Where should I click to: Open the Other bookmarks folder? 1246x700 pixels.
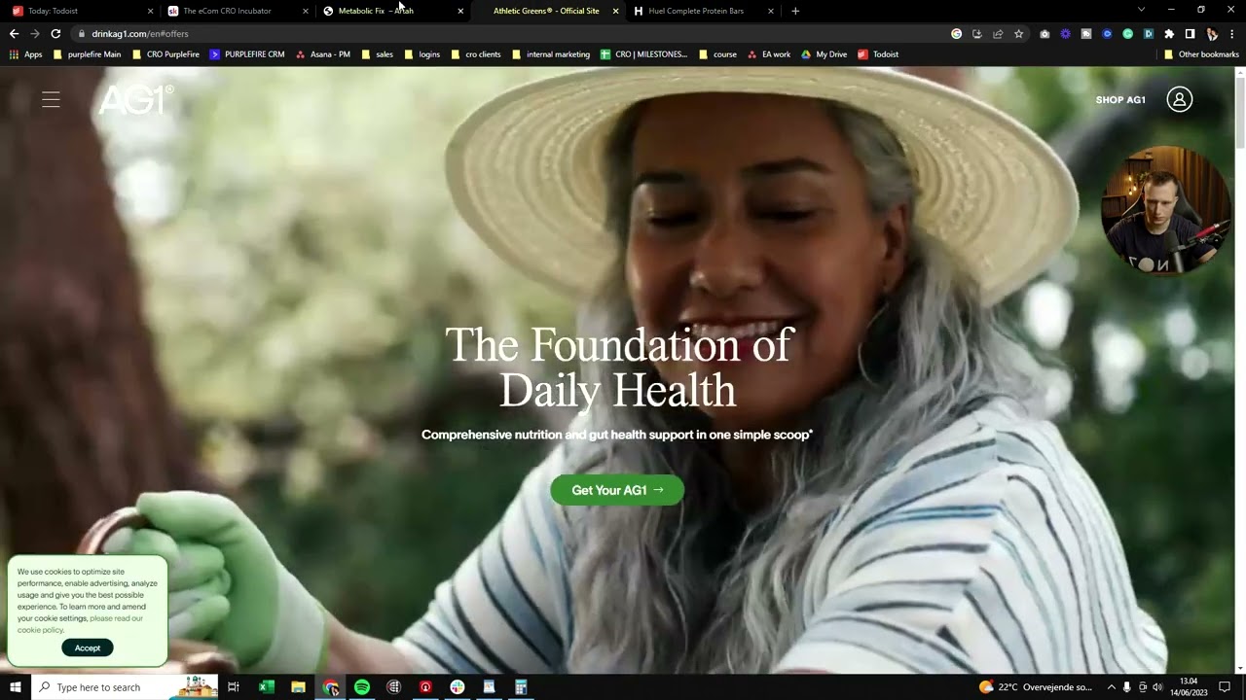click(x=1201, y=54)
